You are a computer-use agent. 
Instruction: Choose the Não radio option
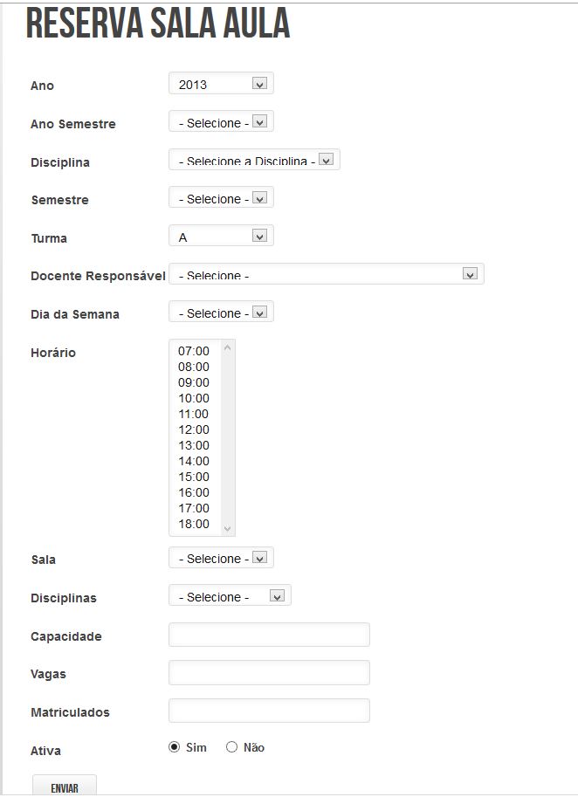click(x=231, y=747)
